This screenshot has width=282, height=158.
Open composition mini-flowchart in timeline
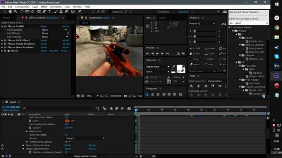(97, 108)
